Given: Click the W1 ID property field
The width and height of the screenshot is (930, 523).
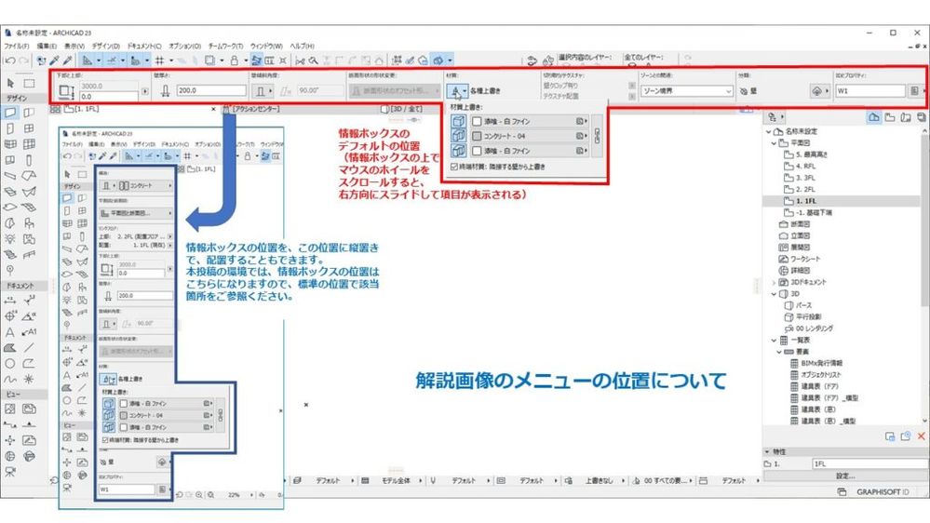Looking at the screenshot, I should 870,90.
